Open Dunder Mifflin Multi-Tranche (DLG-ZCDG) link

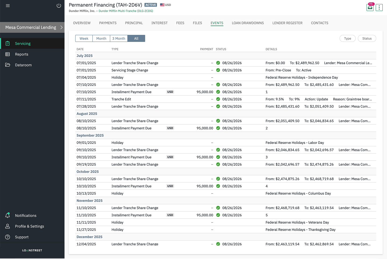pyautogui.click(x=126, y=11)
